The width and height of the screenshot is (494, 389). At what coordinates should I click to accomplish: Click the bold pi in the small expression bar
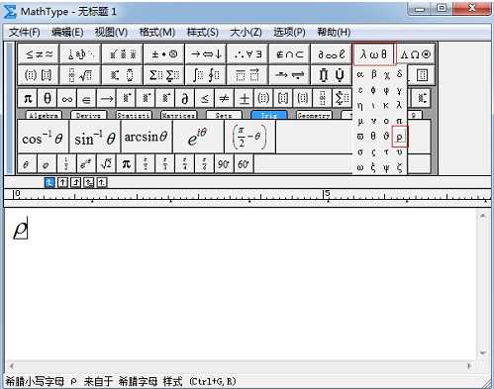[126, 163]
